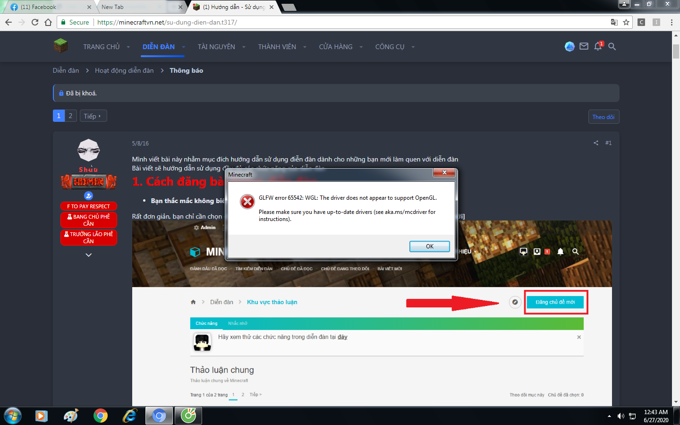
Task: Open Shưu's username link
Action: pyautogui.click(x=88, y=169)
